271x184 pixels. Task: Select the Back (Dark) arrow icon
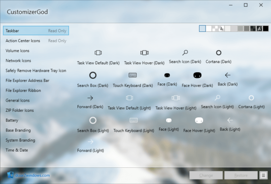[228, 75]
